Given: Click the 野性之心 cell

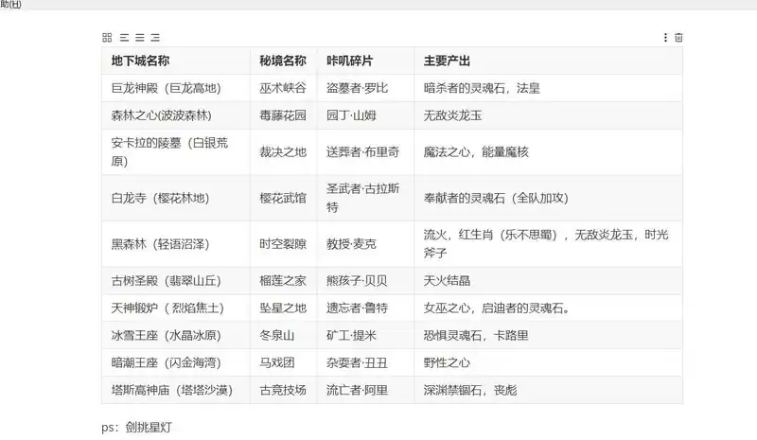Looking at the screenshot, I should click(548, 362).
